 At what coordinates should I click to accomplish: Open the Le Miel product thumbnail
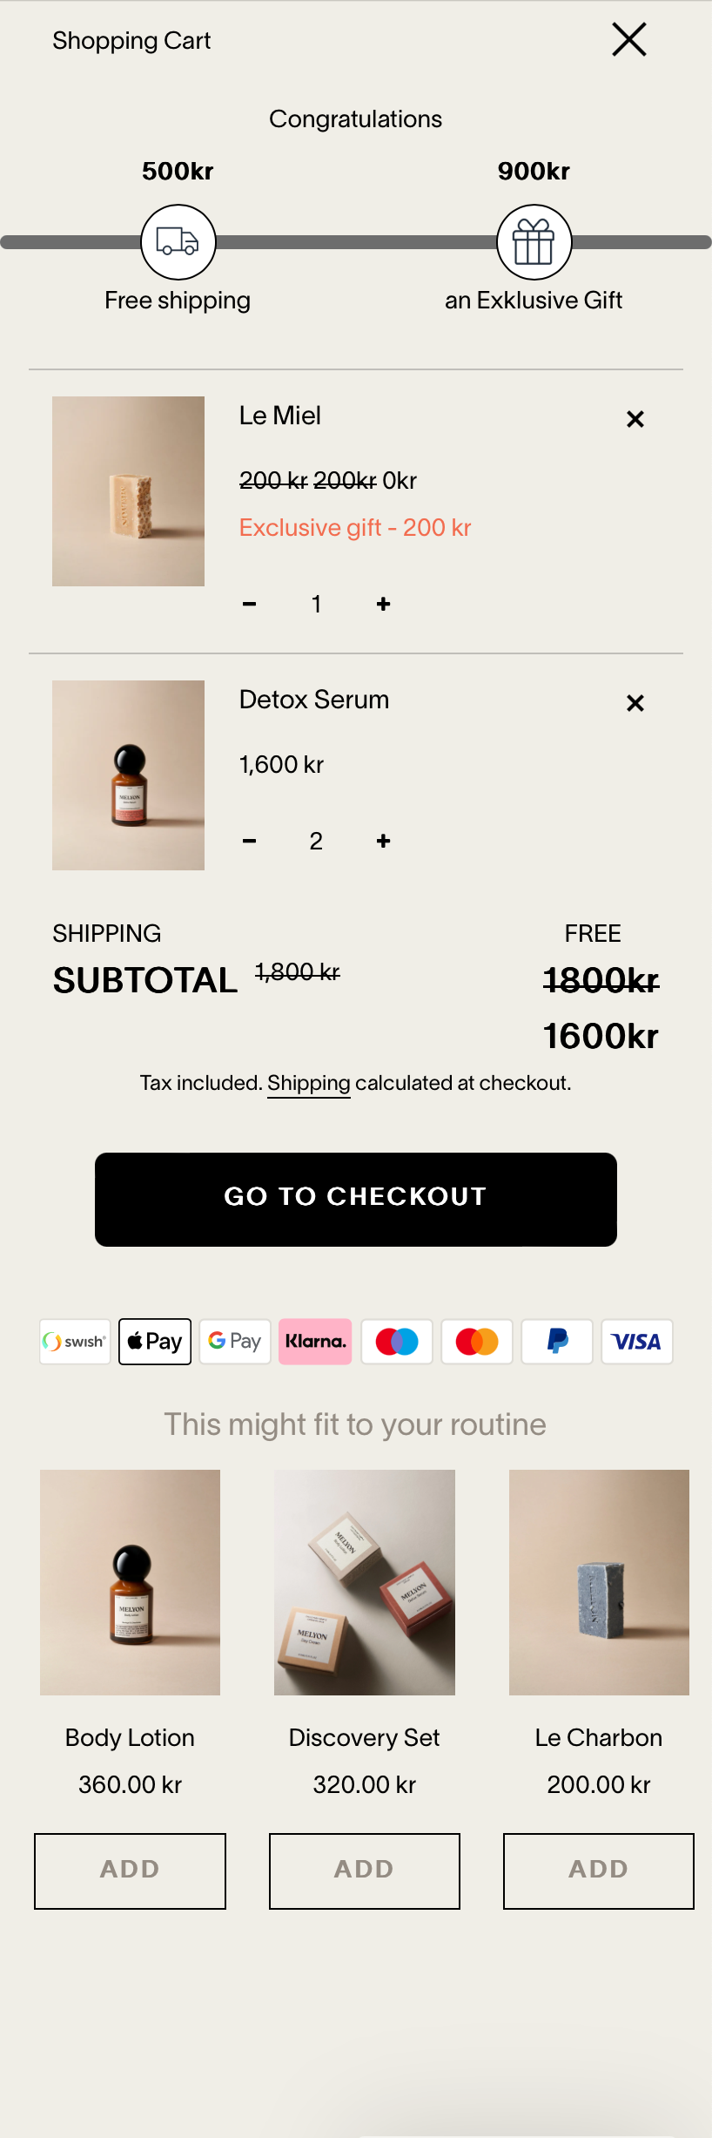click(128, 491)
